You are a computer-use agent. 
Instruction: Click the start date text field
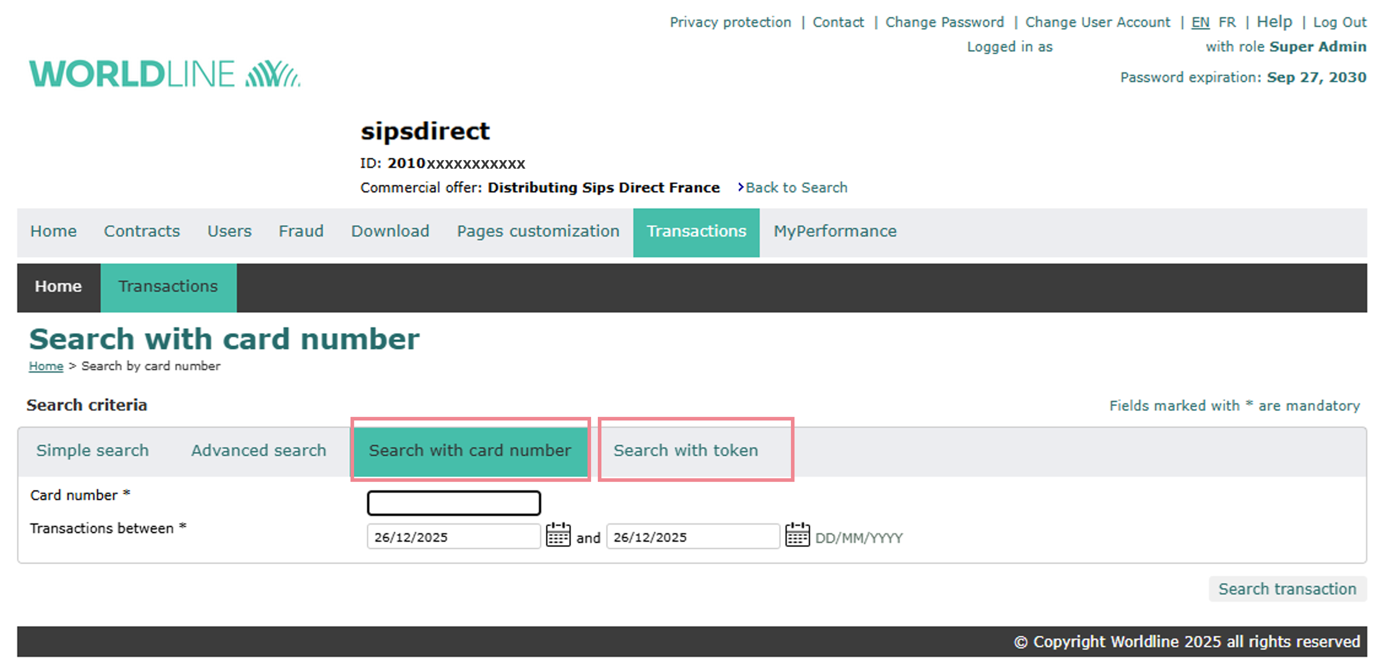coord(453,536)
